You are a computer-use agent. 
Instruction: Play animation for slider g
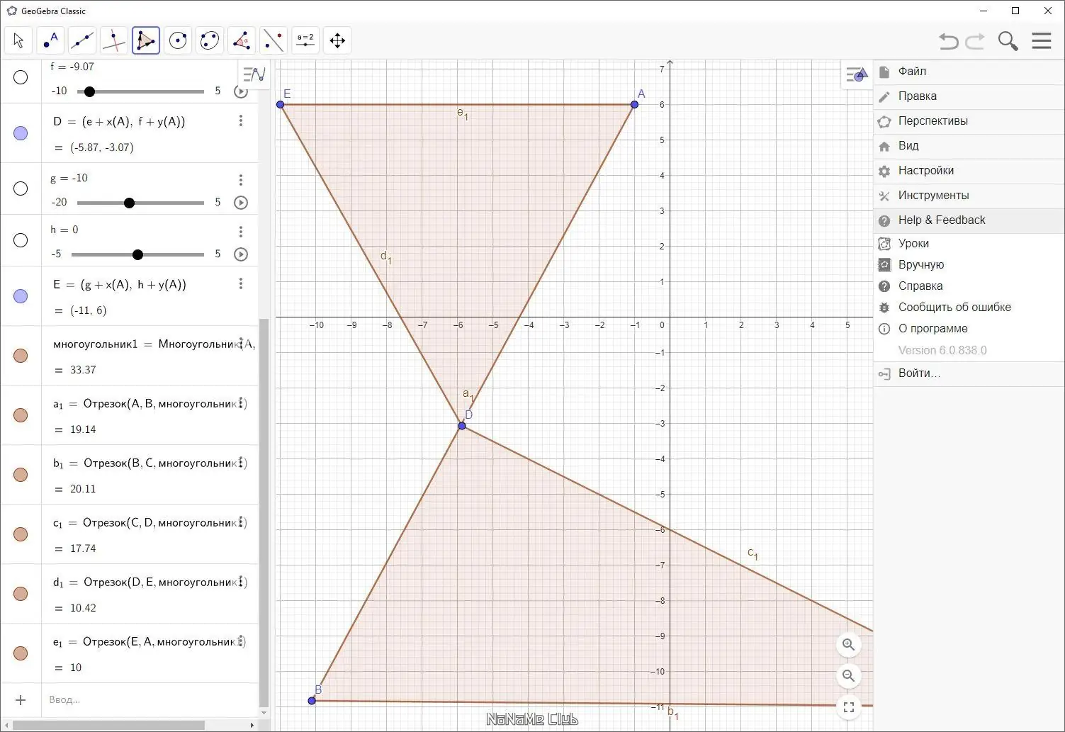click(x=241, y=203)
